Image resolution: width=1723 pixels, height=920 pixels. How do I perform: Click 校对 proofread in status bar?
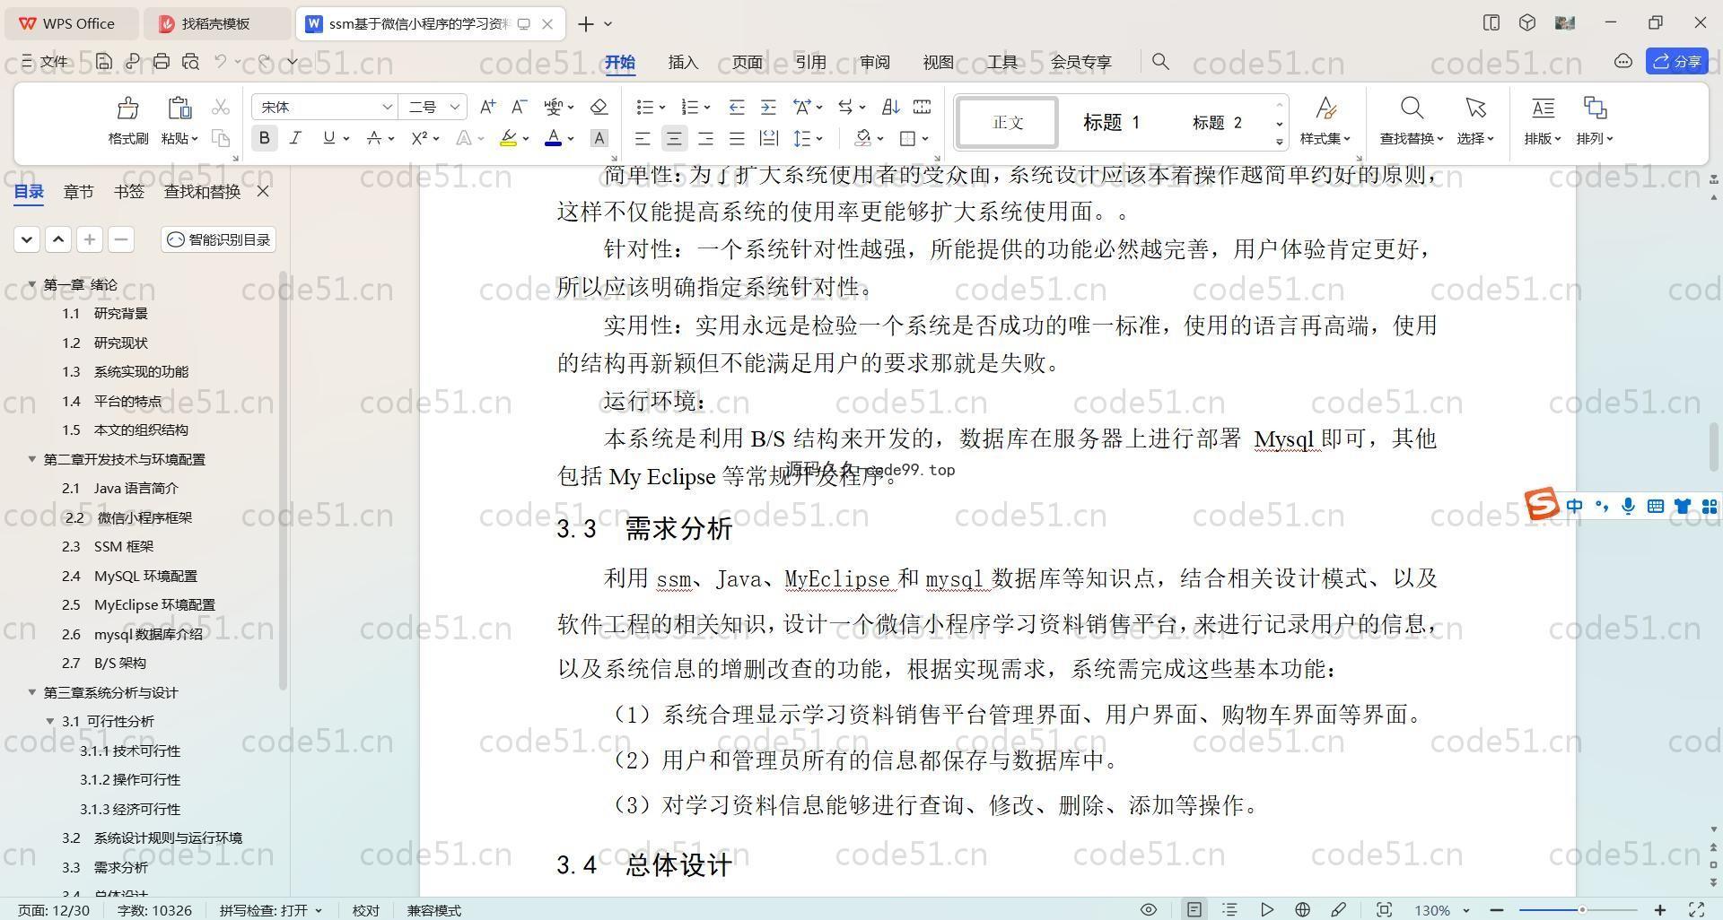click(365, 910)
